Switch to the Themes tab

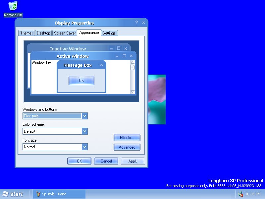point(26,33)
